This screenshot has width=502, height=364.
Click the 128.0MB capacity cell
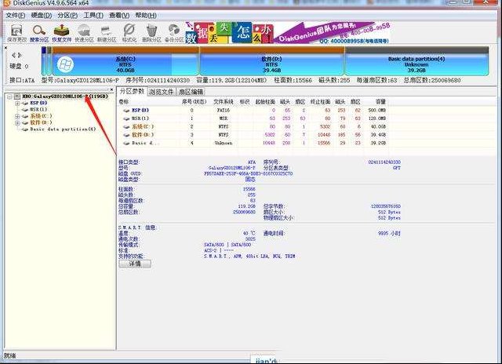377,118
